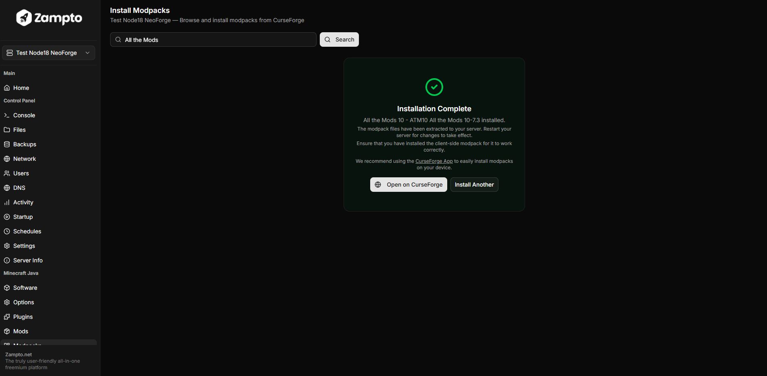767x376 pixels.
Task: Click the Install Modpacks heading
Action: click(140, 10)
